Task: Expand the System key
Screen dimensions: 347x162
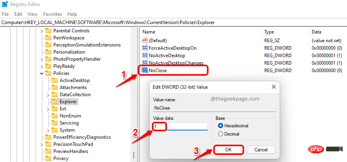Action: tap(48, 130)
